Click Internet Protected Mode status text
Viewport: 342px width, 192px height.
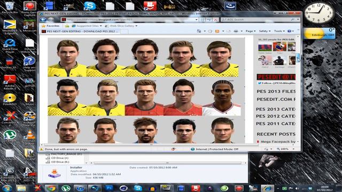click(217, 149)
